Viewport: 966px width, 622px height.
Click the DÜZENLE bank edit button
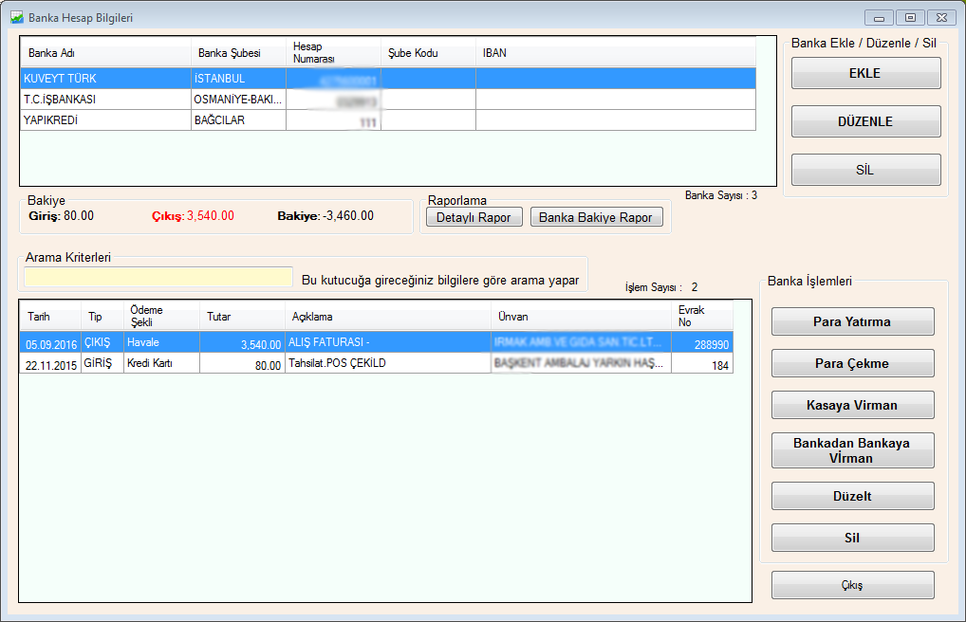pos(865,121)
